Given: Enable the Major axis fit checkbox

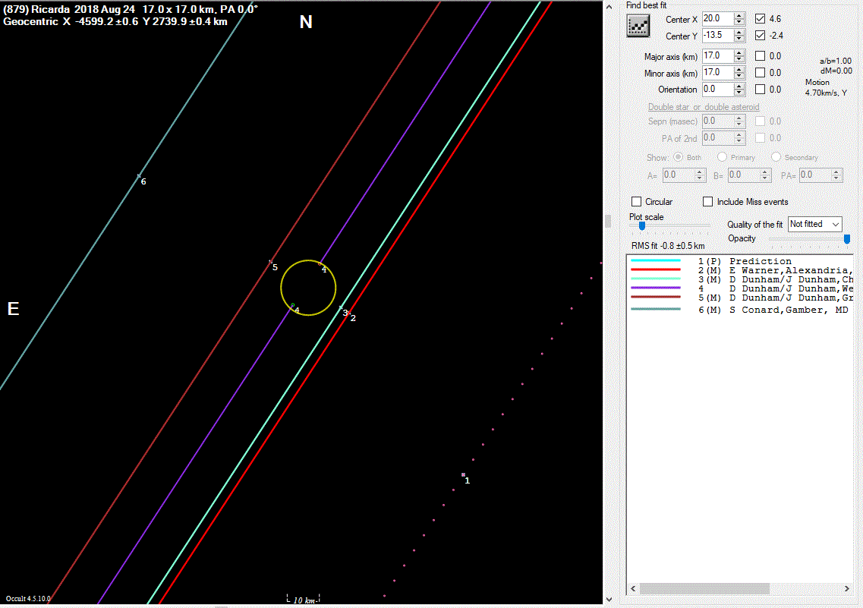Looking at the screenshot, I should [x=760, y=55].
